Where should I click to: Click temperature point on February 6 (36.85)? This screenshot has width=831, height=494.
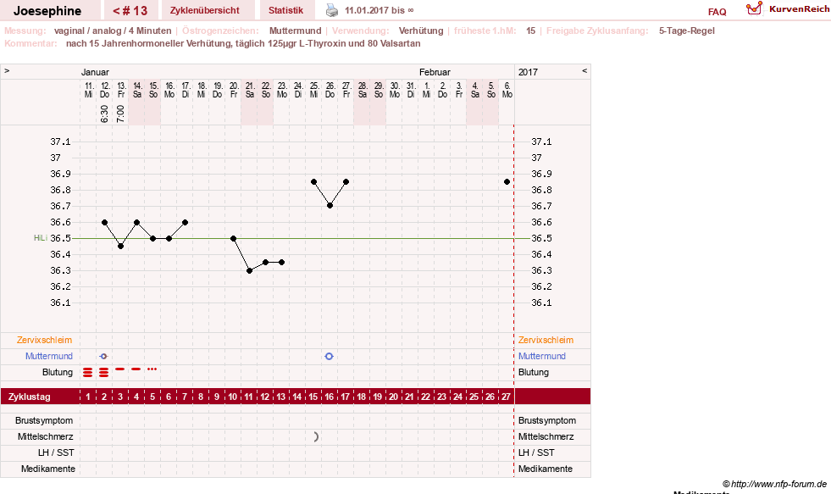(507, 182)
